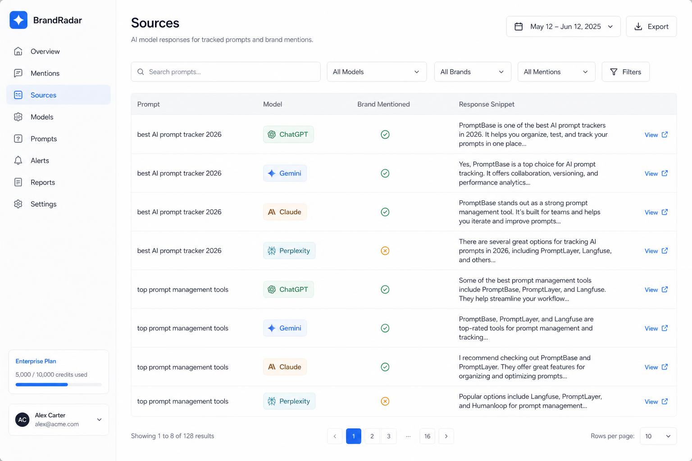
Task: View the Claude top prompt management tools response
Action: click(656, 367)
